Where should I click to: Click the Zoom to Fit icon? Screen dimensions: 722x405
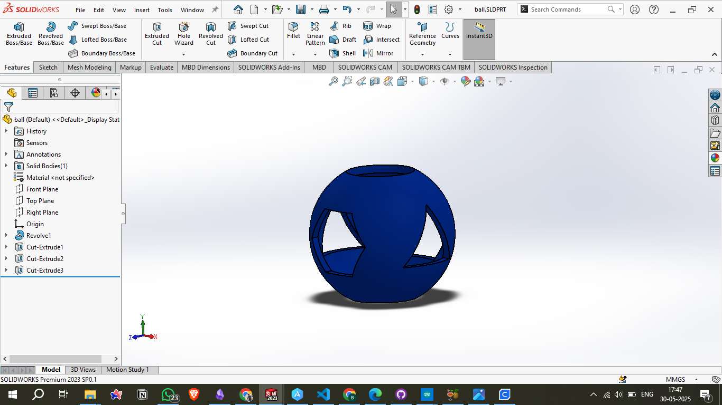click(x=334, y=81)
